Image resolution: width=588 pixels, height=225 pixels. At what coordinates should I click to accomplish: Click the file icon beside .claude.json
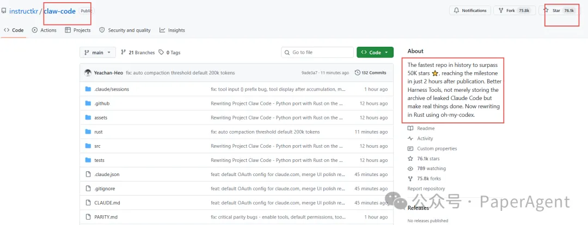(89, 174)
